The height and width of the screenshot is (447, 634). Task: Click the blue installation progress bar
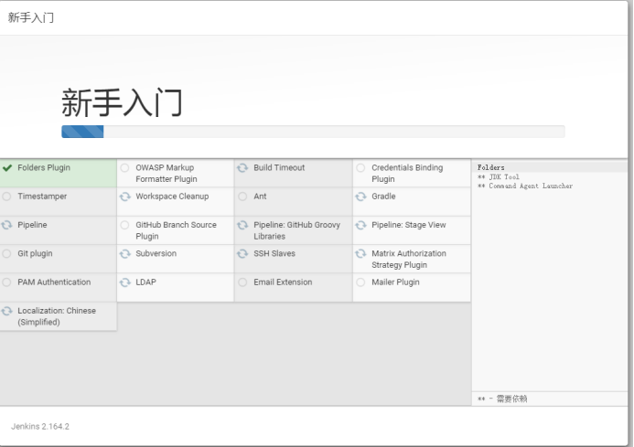pos(82,132)
